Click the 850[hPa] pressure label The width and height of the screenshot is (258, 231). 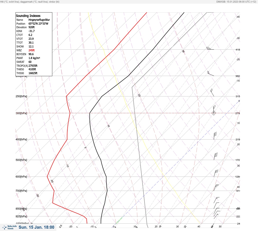(21, 209)
